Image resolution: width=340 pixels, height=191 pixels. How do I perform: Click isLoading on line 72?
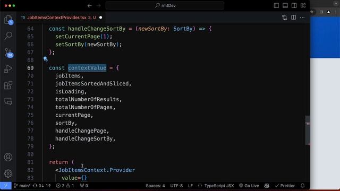click(70, 92)
